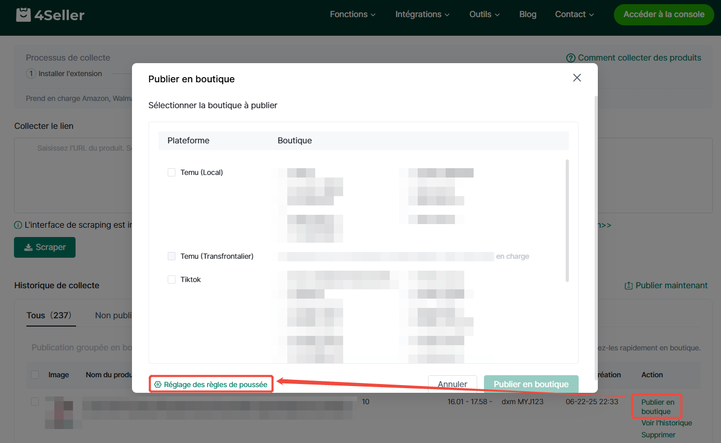Open the Contact dropdown
Image resolution: width=721 pixels, height=443 pixels.
pos(575,14)
